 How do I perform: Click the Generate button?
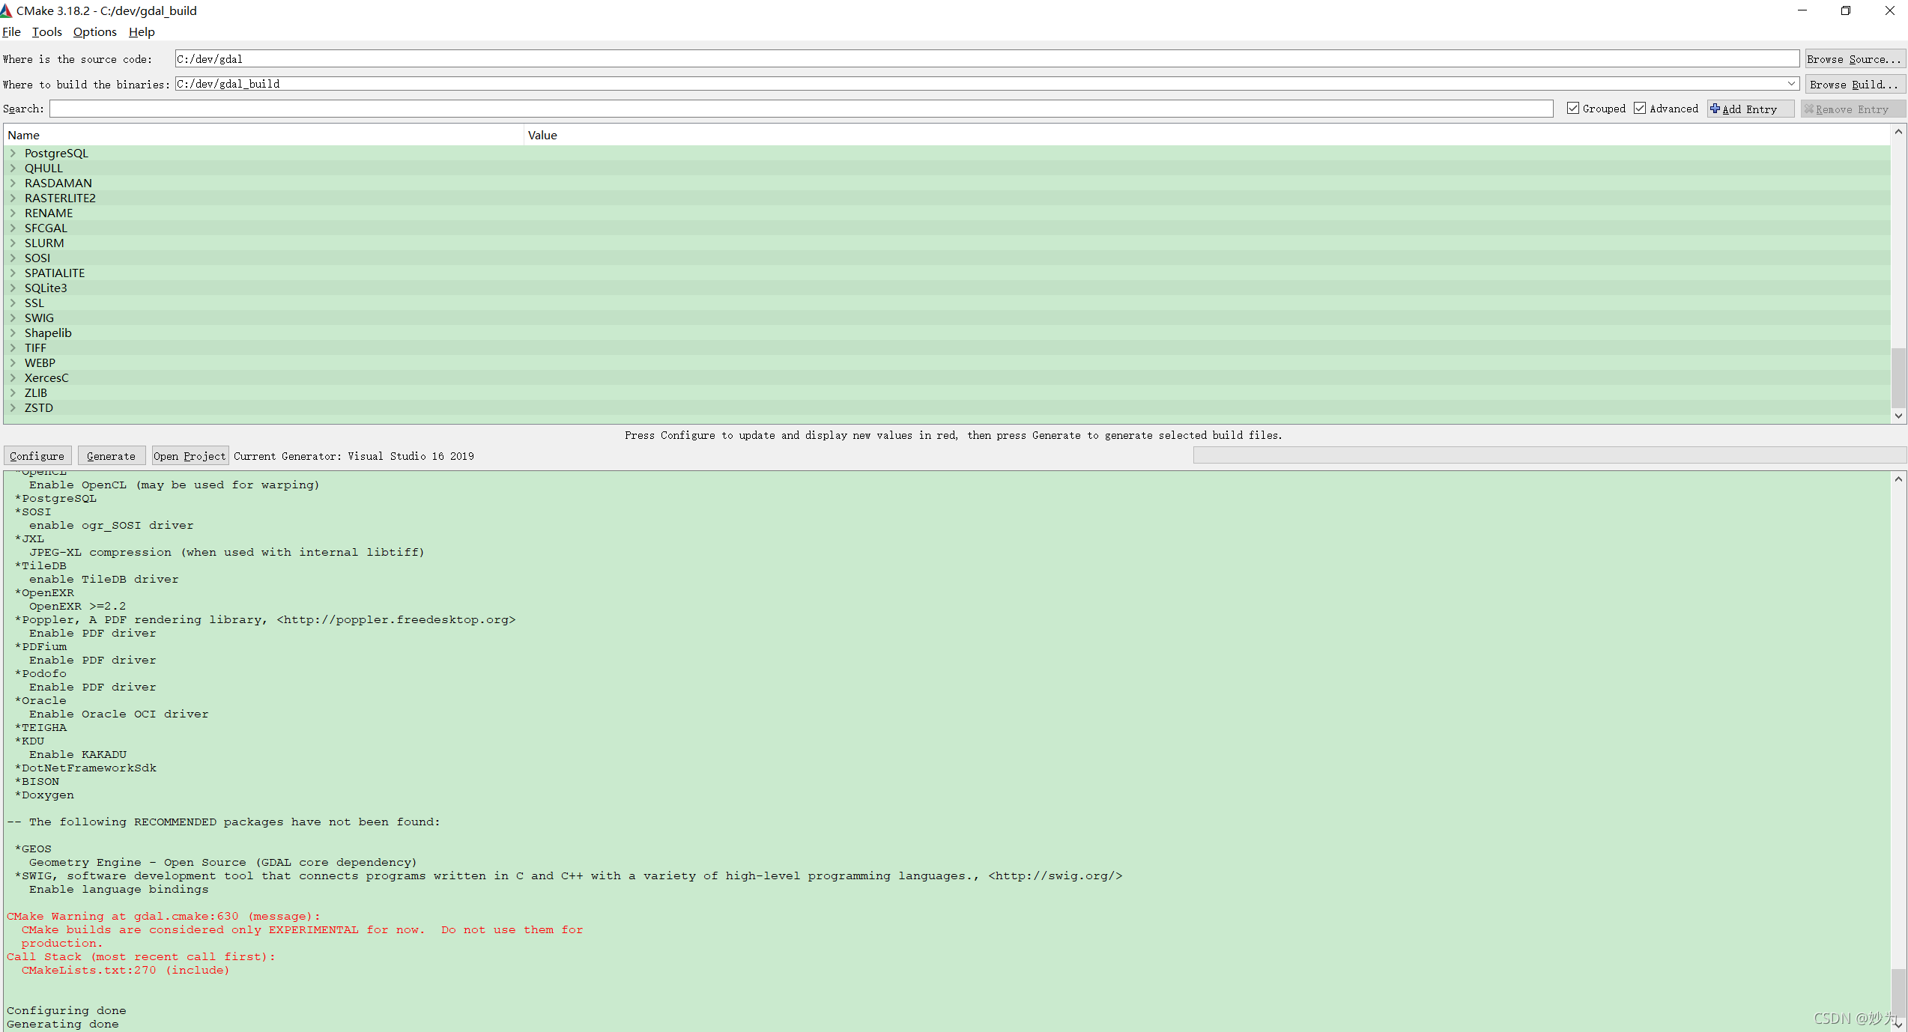click(x=109, y=455)
